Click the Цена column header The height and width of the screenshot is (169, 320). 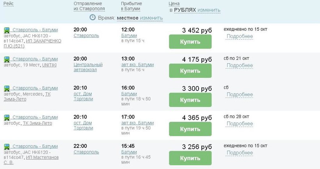point(174,3)
